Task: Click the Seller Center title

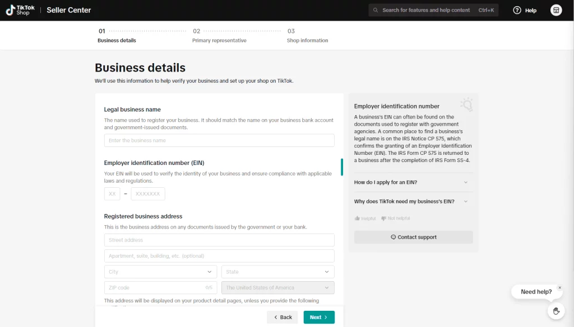Action: [x=68, y=10]
